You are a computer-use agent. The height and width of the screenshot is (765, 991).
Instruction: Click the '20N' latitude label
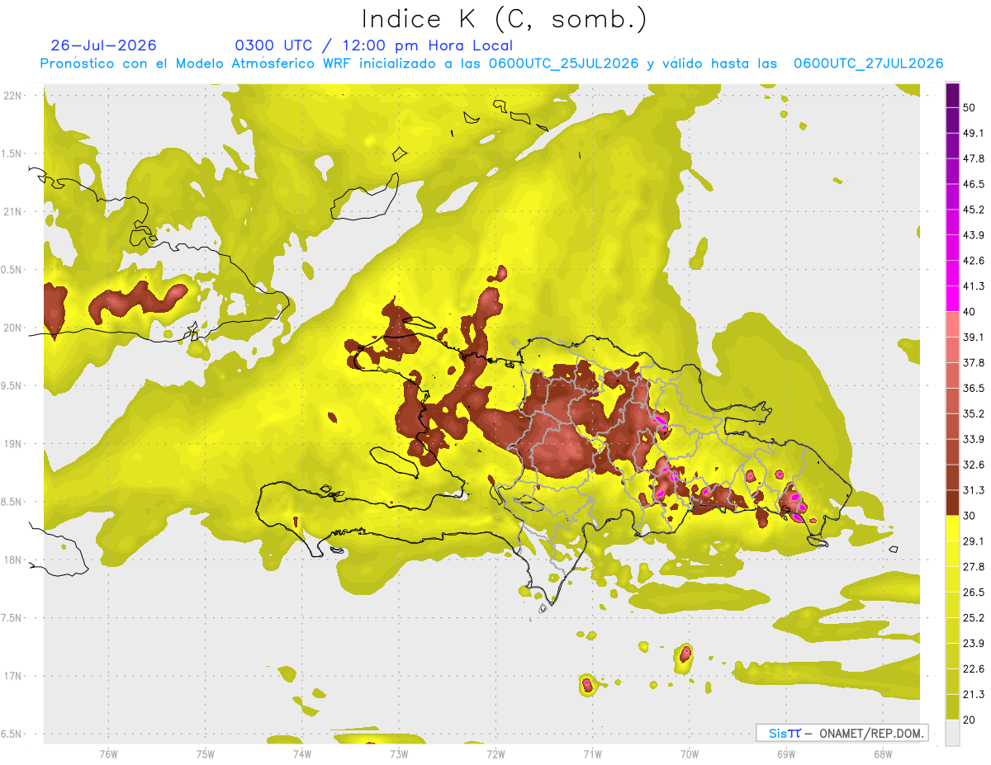tap(13, 328)
